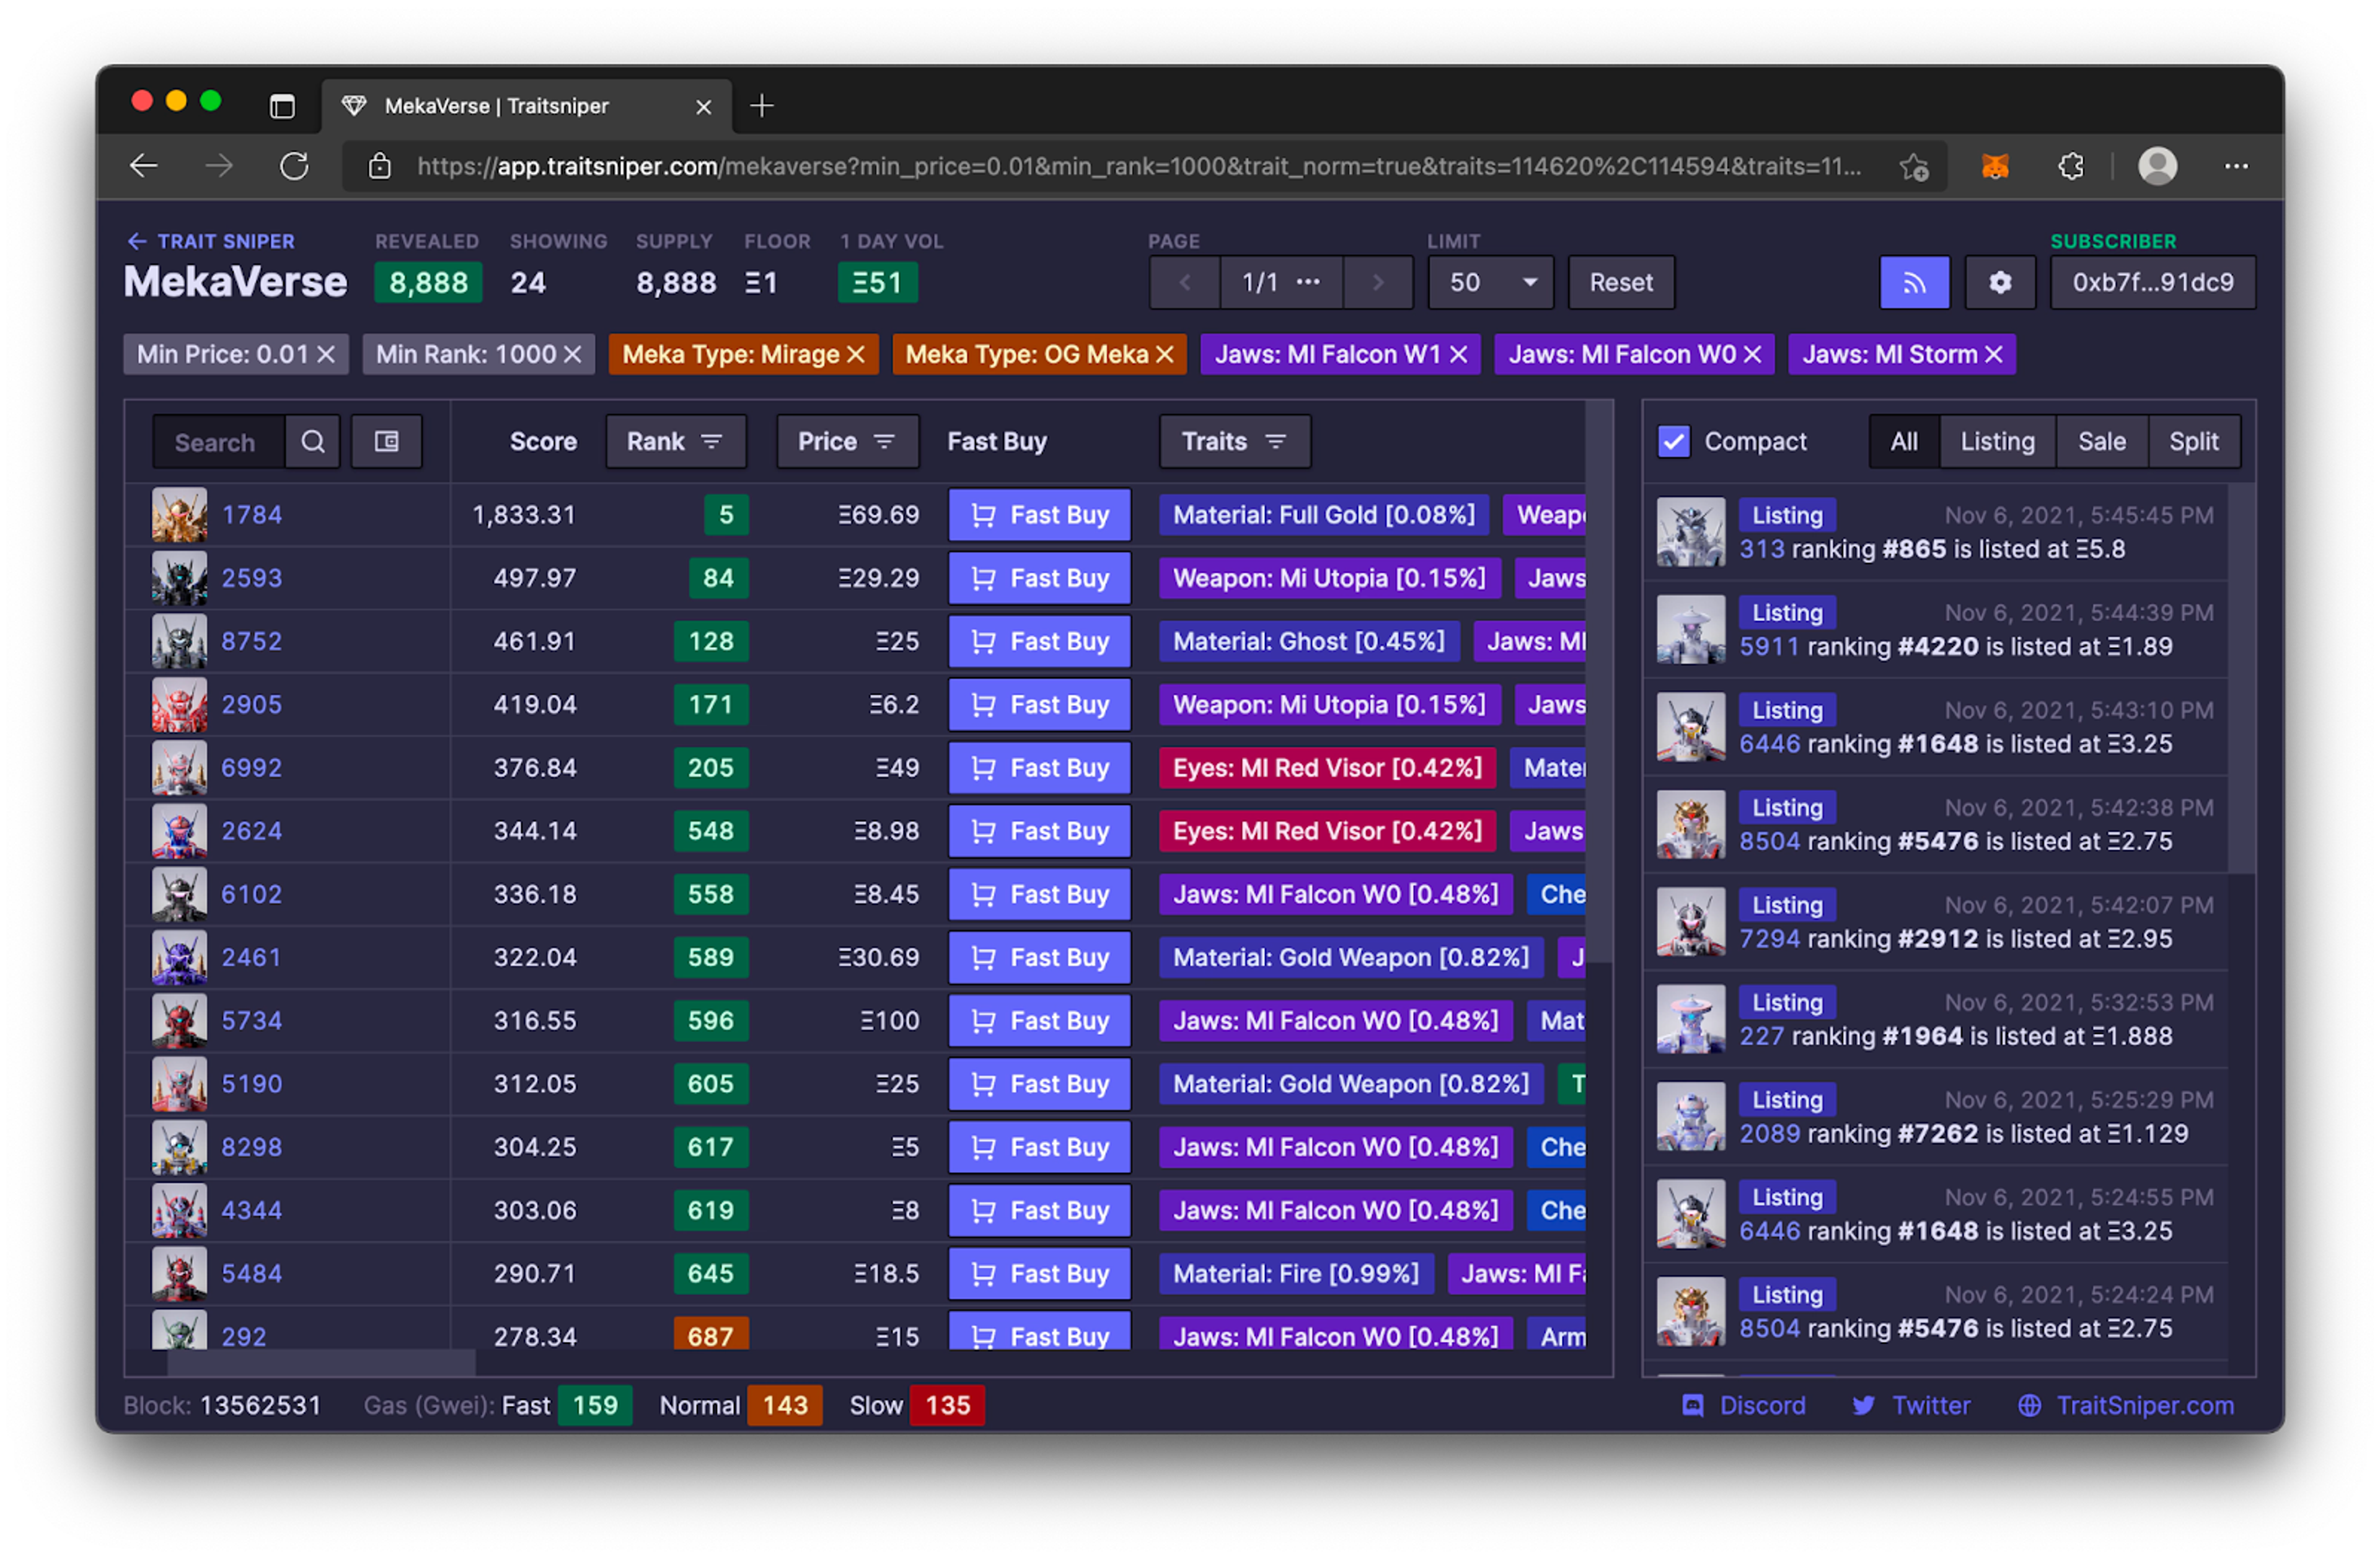Click the search magnifier icon

coord(313,442)
